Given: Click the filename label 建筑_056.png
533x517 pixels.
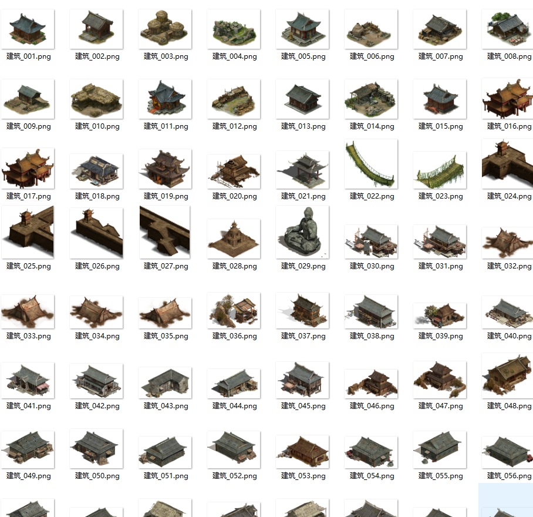Looking at the screenshot, I should tap(508, 476).
